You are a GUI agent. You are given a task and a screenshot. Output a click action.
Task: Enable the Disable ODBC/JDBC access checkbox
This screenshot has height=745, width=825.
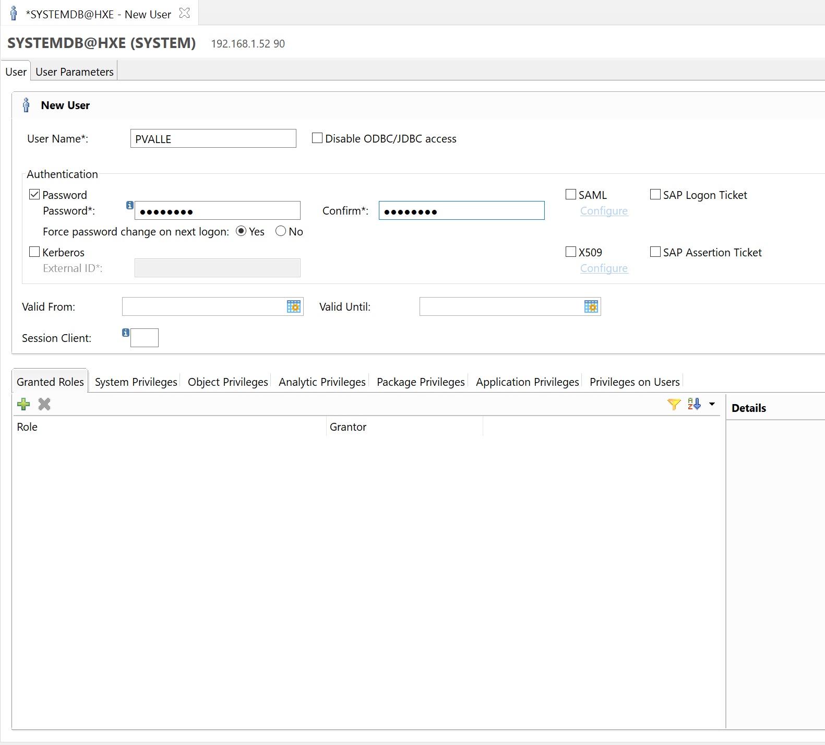click(317, 138)
